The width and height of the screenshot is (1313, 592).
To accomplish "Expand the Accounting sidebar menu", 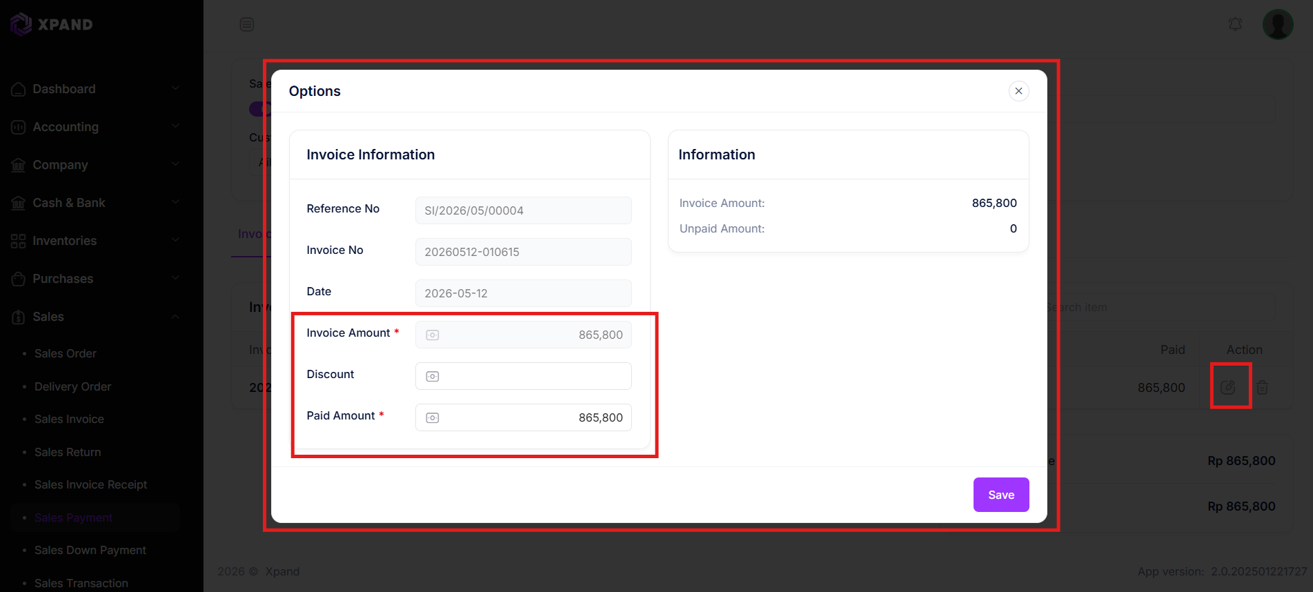I will point(95,127).
